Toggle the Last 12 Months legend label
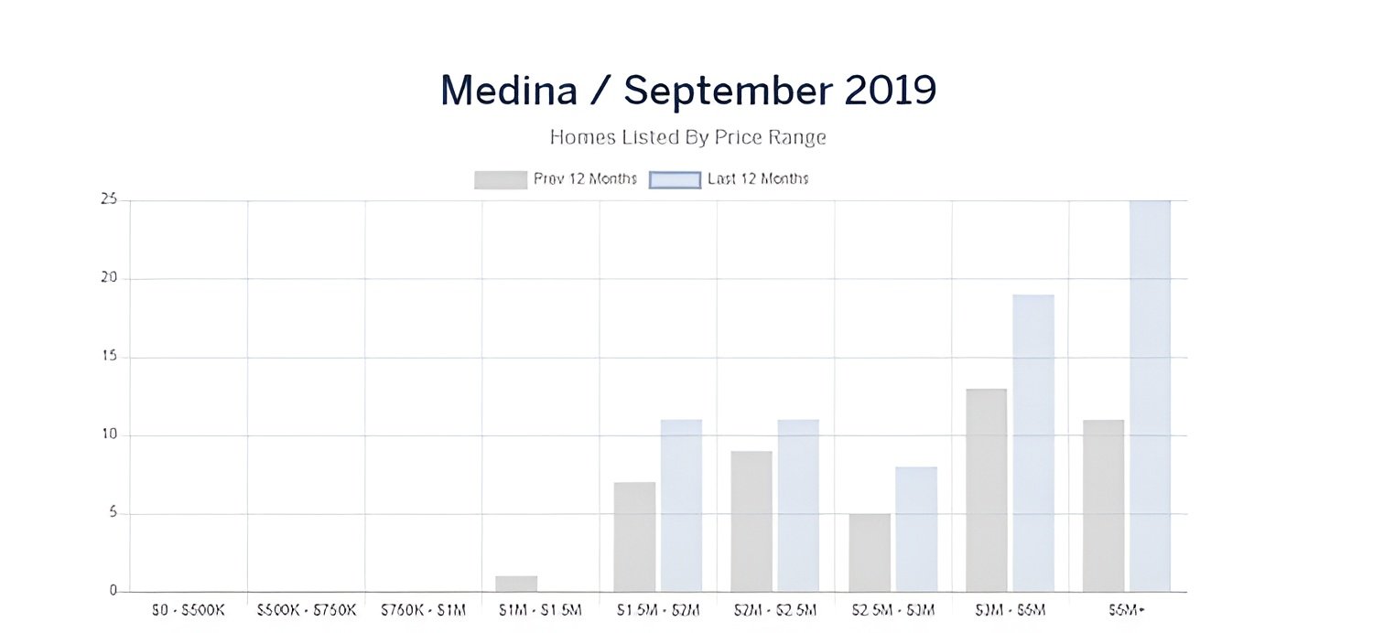The width and height of the screenshot is (1373, 633). [x=758, y=179]
